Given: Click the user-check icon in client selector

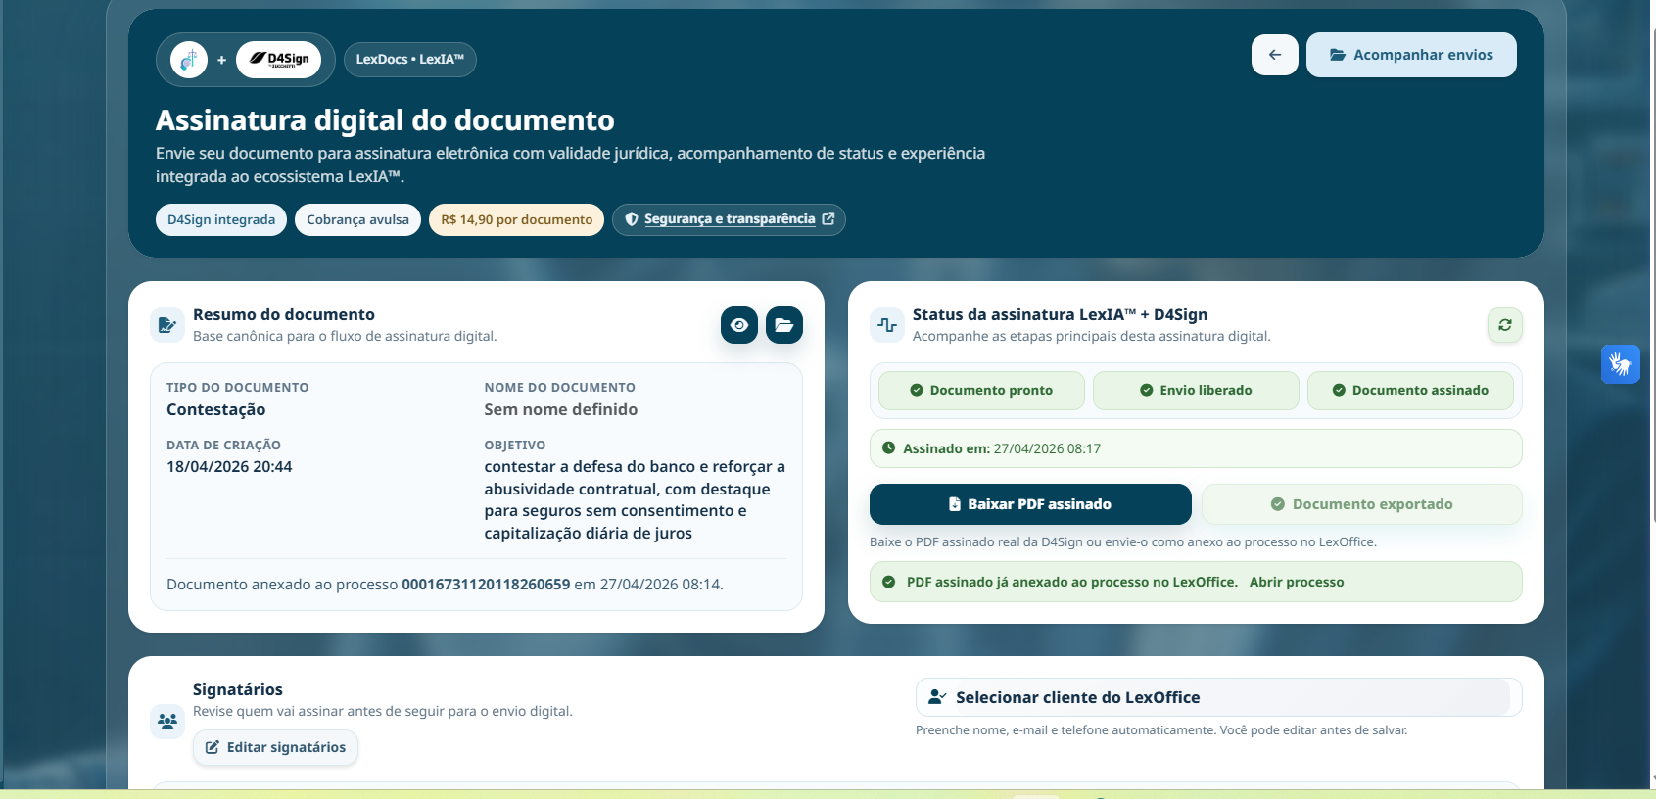Looking at the screenshot, I should [x=937, y=697].
